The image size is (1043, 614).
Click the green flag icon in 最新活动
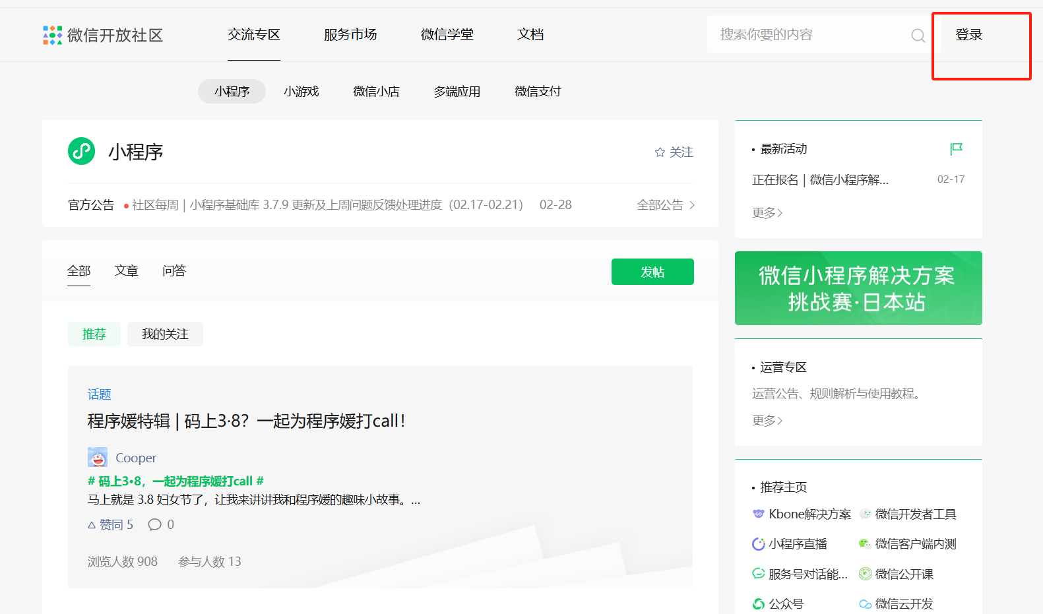[x=956, y=149]
